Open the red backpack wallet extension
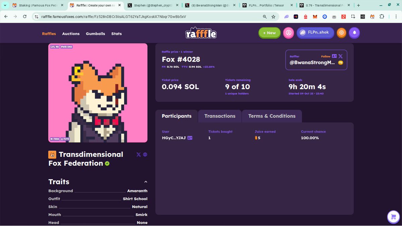 tap(306, 16)
